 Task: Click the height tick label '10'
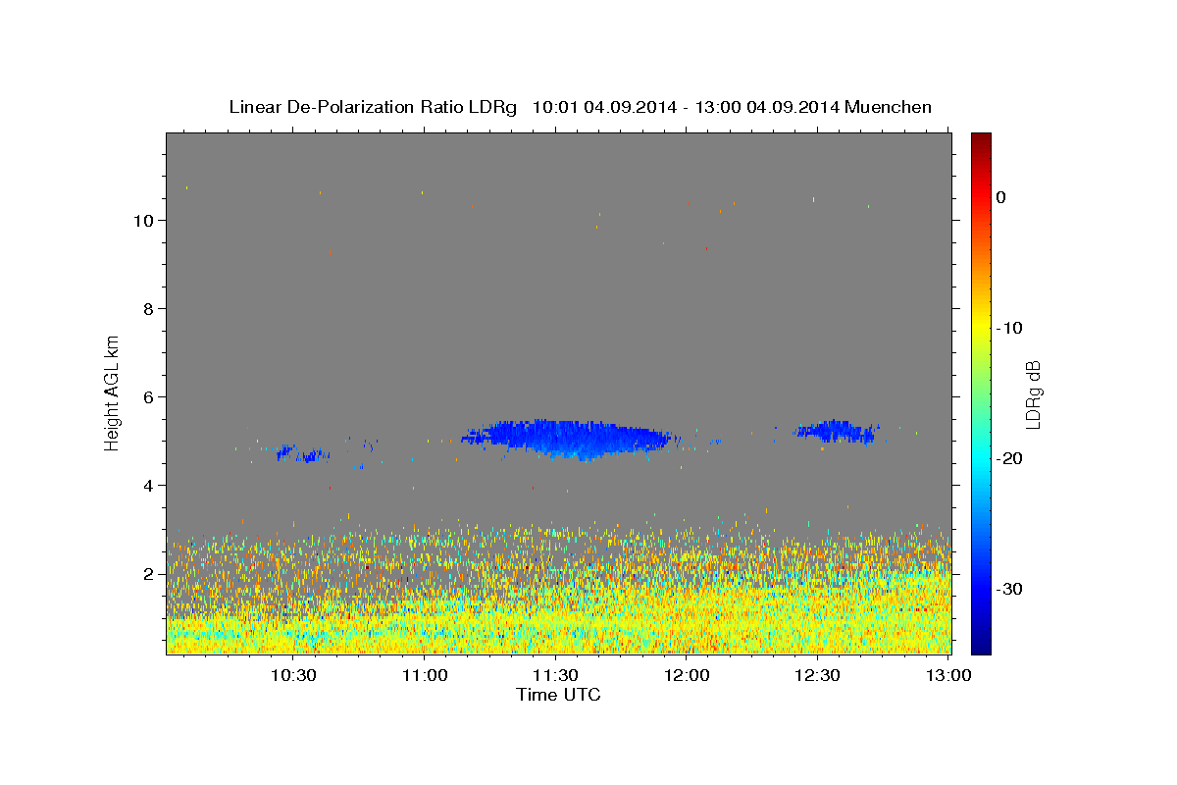coord(144,220)
